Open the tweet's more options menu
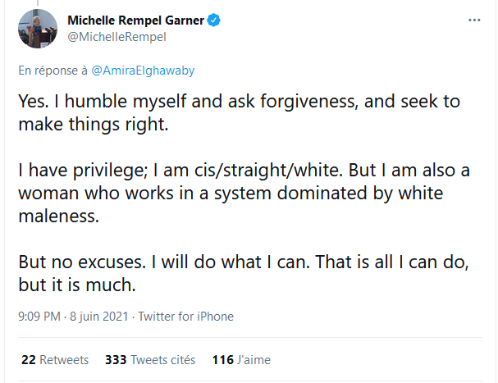The image size is (498, 383). (473, 20)
